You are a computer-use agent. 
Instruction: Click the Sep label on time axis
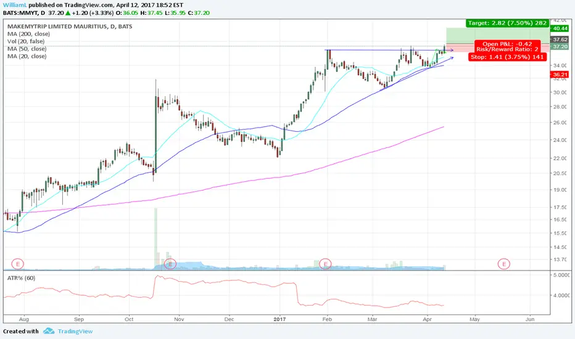(x=79, y=319)
